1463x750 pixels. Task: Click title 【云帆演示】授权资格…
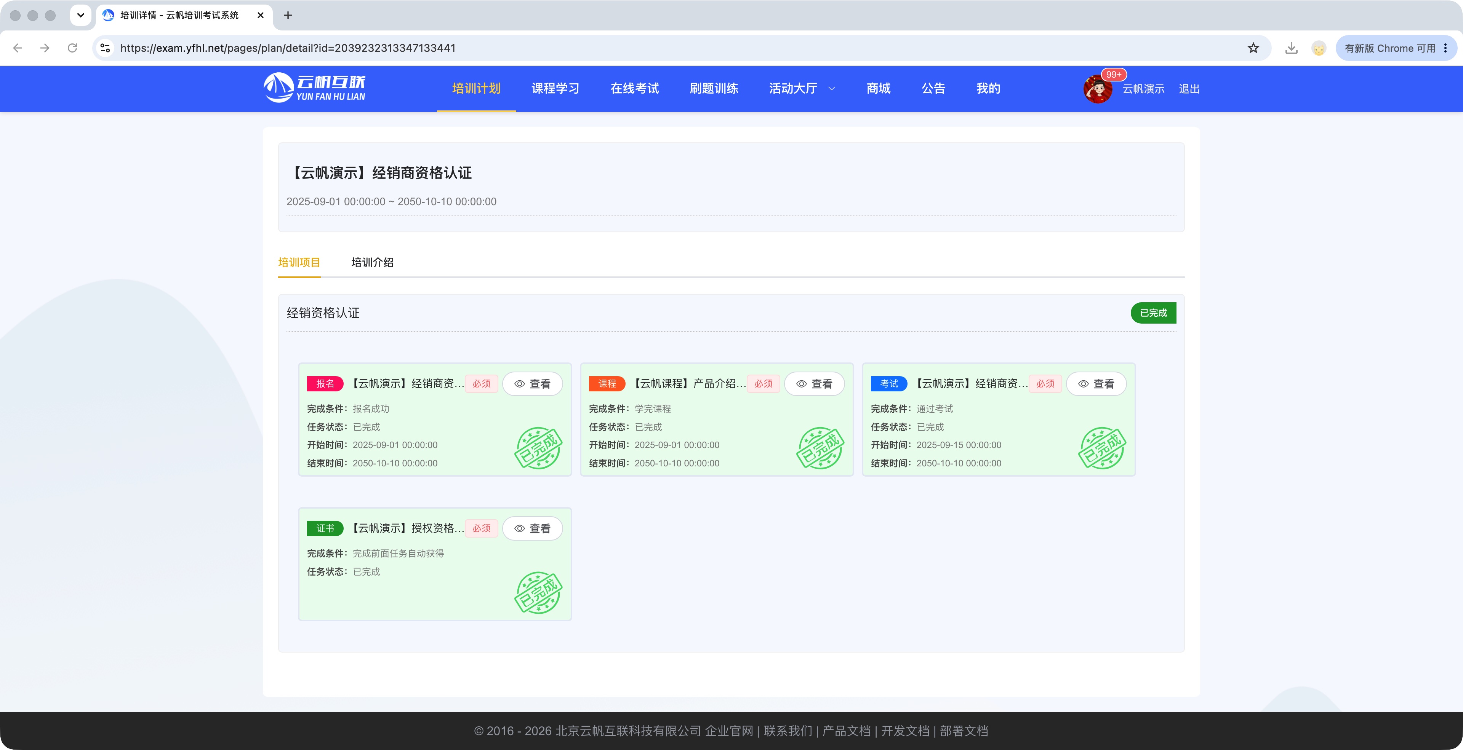point(407,529)
